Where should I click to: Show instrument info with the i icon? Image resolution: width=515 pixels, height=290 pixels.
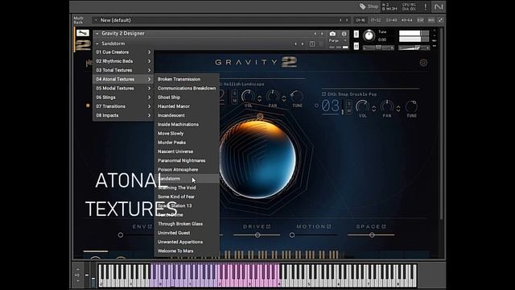(x=344, y=34)
